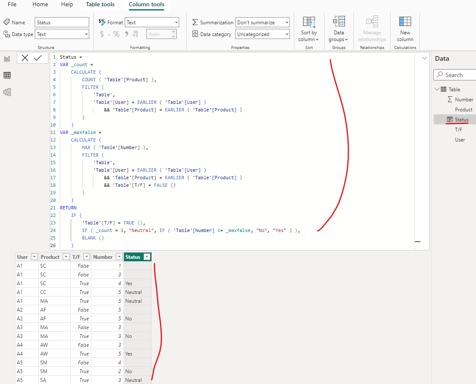
Task: Click the Summarization sigma icon
Action: click(195, 22)
